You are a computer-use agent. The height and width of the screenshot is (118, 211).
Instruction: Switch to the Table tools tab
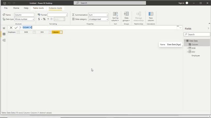(38, 8)
